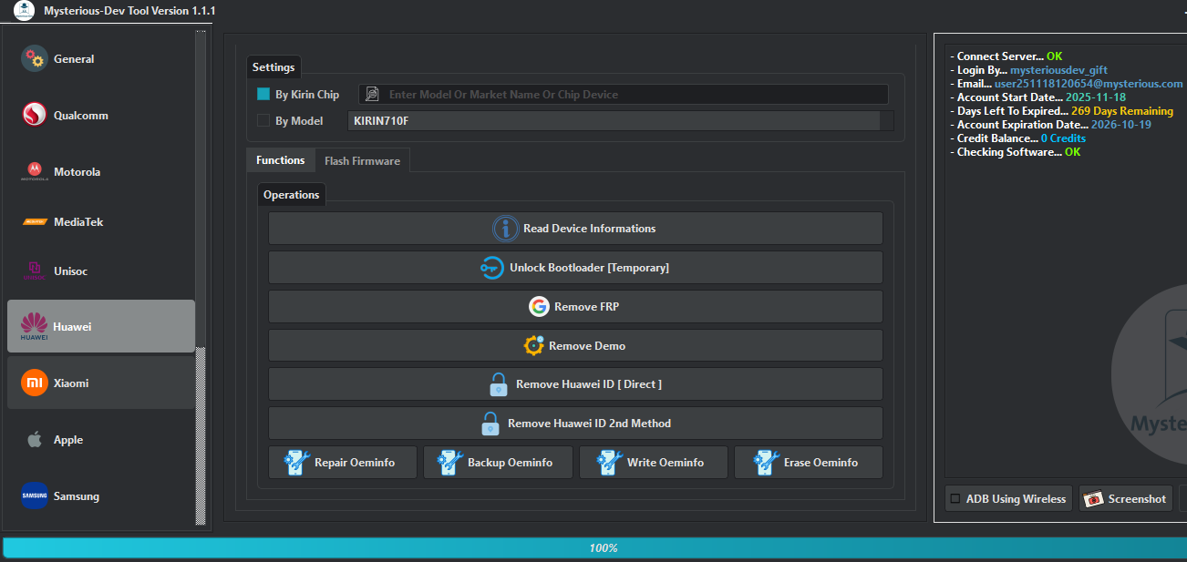The width and height of the screenshot is (1187, 562).
Task: Select the Xiaomi Mi logo icon
Action: click(34, 382)
